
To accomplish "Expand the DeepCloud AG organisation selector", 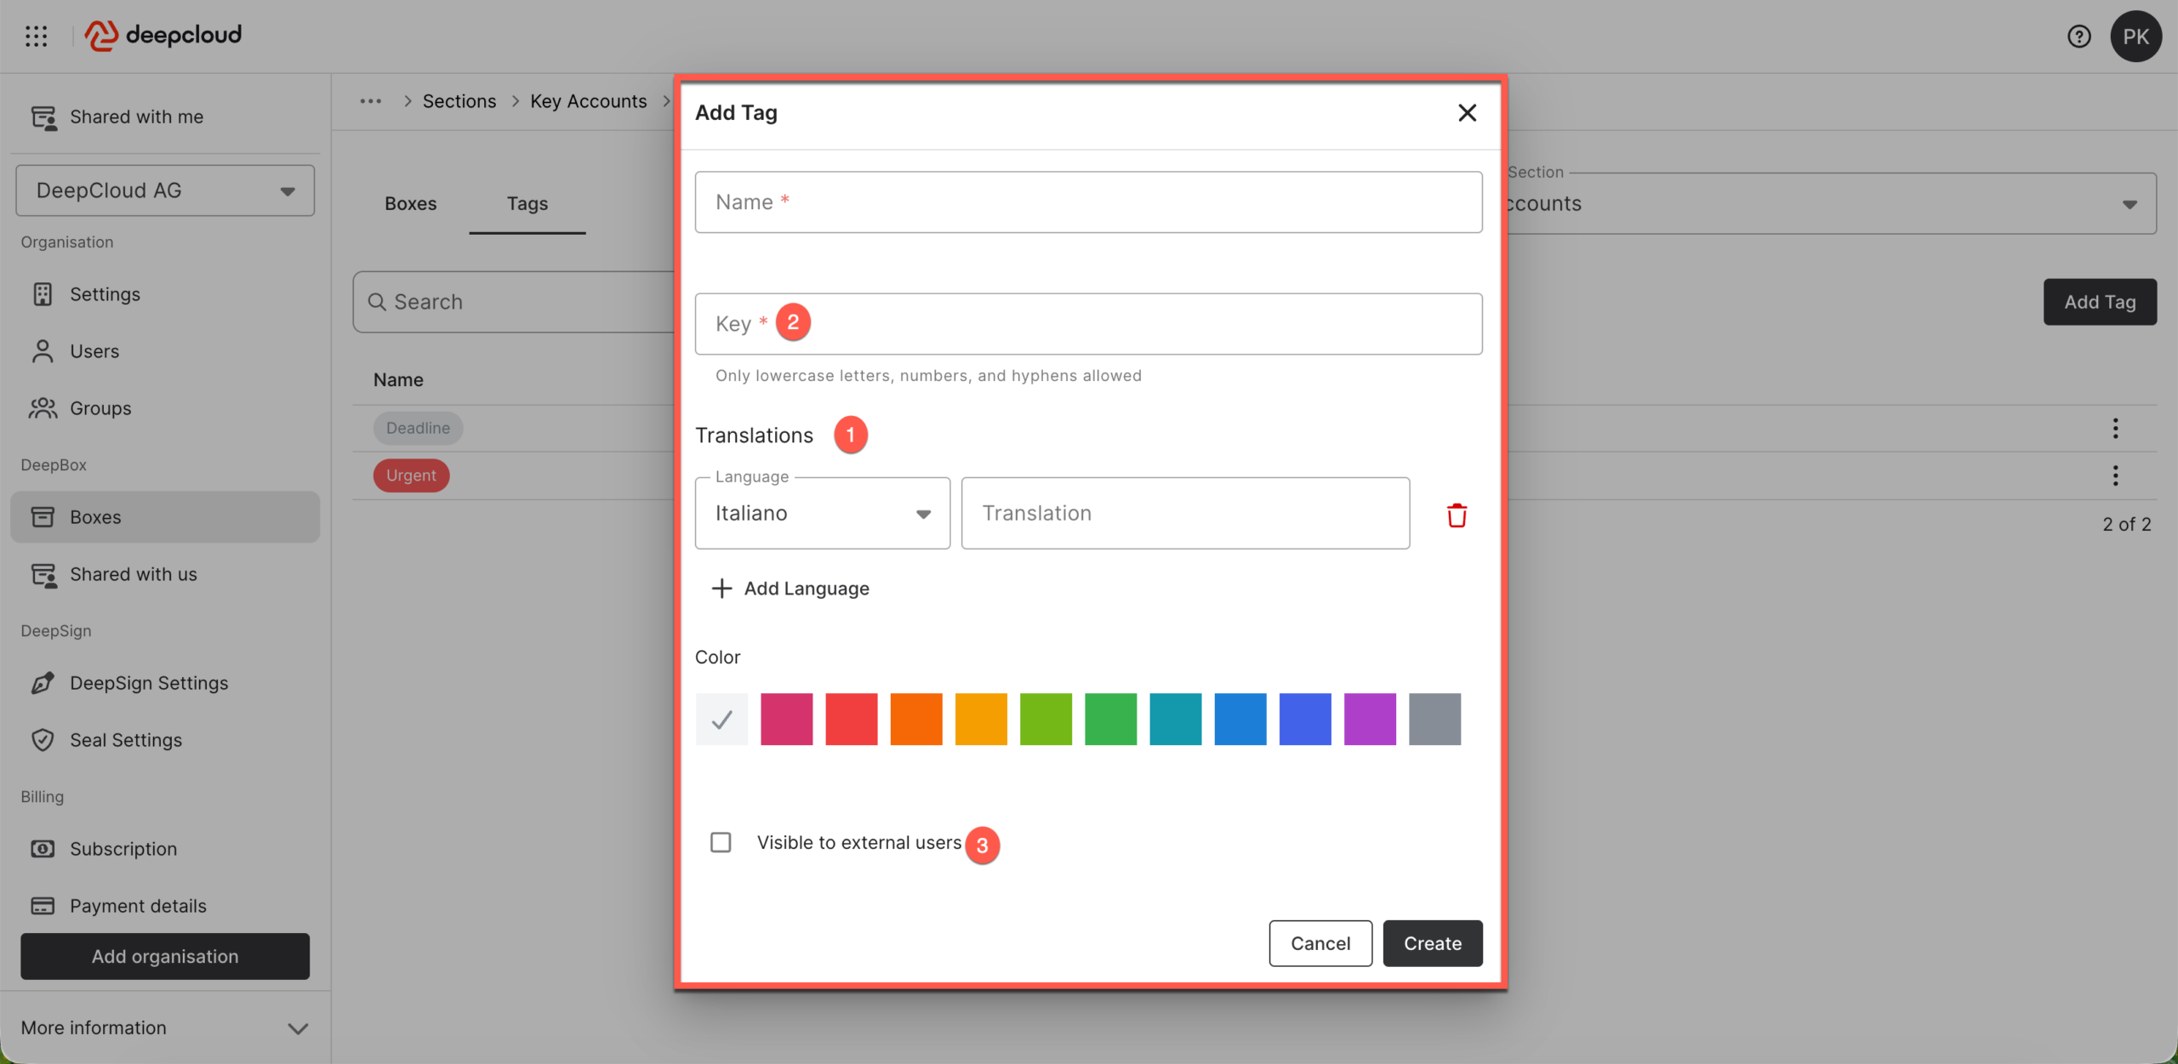I will click(165, 191).
